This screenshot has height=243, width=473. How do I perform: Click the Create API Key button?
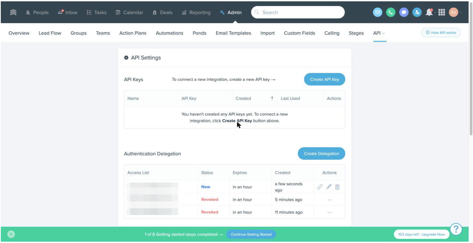tap(324, 79)
